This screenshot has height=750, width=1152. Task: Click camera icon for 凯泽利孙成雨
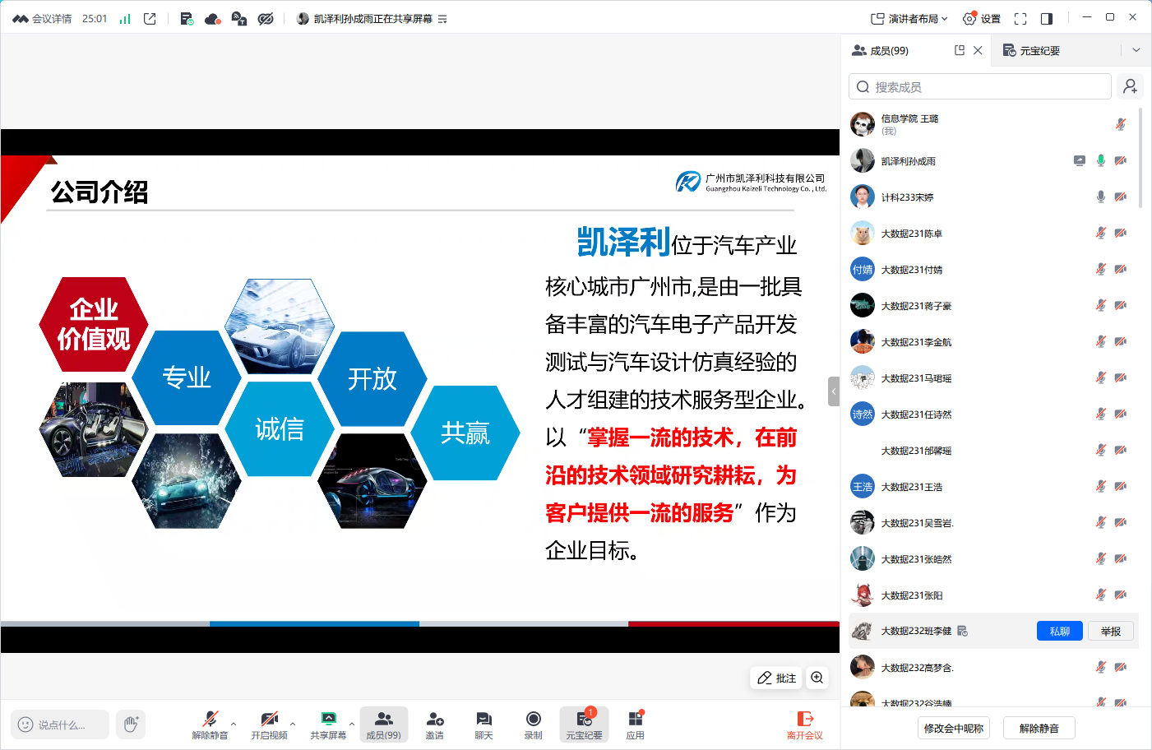[1120, 160]
